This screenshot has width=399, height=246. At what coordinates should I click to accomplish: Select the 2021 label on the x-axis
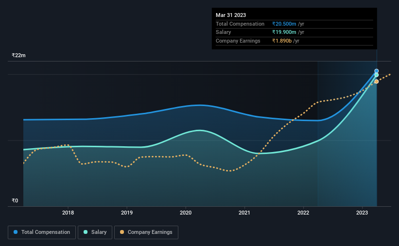coord(244,213)
